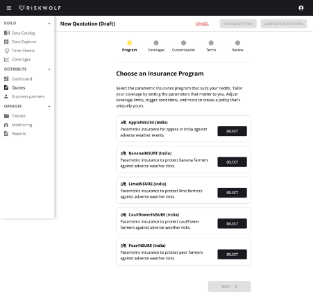Open Quotes from the sidebar
Viewport: 313px width, 294px height.
(18, 87)
